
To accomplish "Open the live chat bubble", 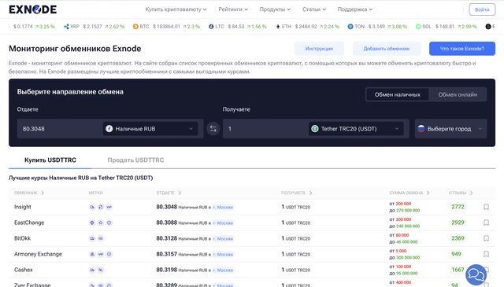I will (x=476, y=274).
